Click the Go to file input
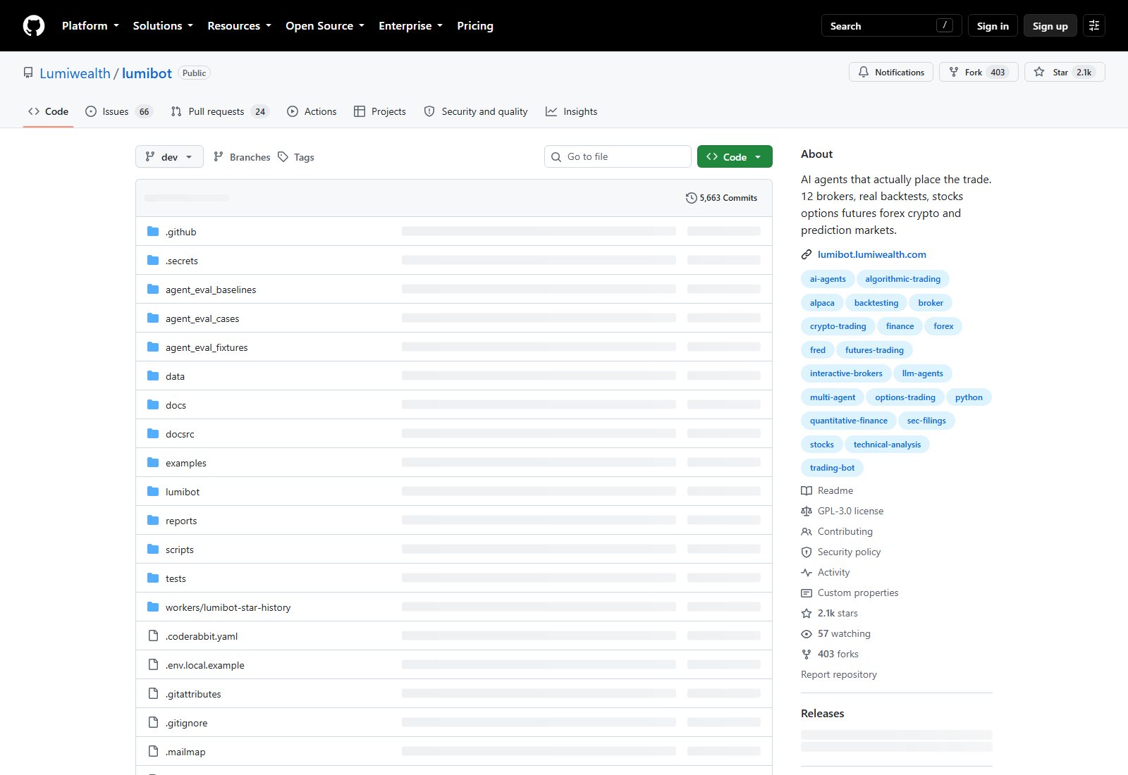Image resolution: width=1128 pixels, height=775 pixels. click(618, 156)
